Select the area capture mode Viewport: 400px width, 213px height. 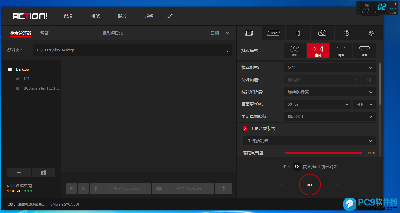click(341, 51)
